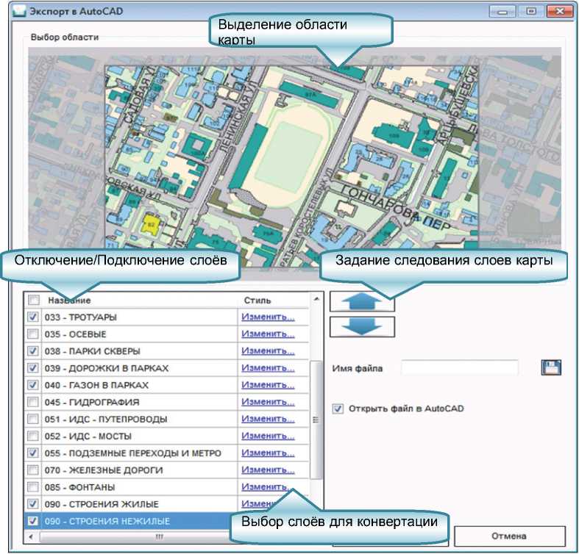The width and height of the screenshot is (579, 554).
Task: Uncheck the 038 - ПАРКИ СКВЕРЫ checkbox
Action: [33, 350]
